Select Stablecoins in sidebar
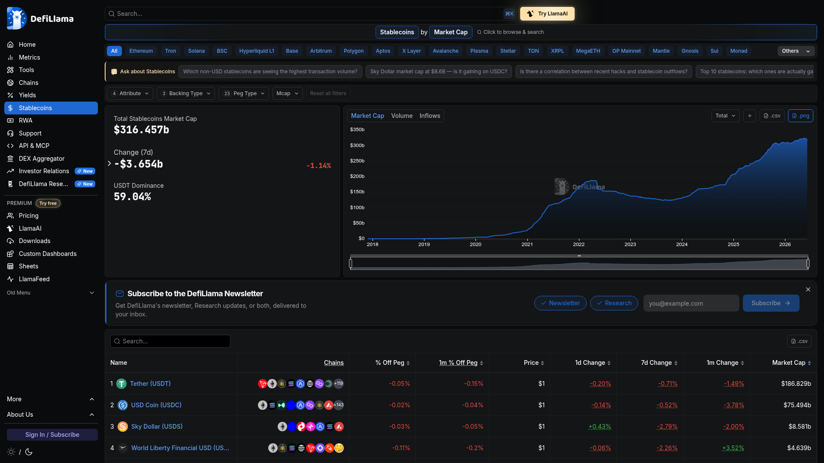The width and height of the screenshot is (824, 463). tap(51, 108)
